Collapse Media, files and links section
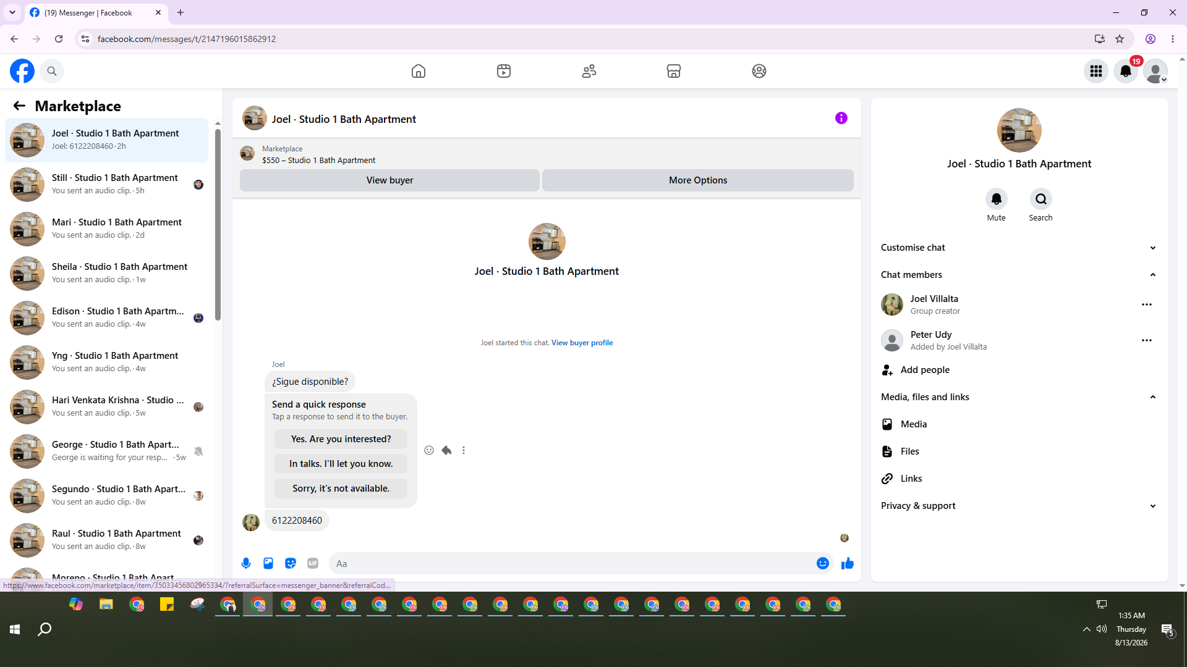This screenshot has width=1187, height=667. click(x=1019, y=397)
